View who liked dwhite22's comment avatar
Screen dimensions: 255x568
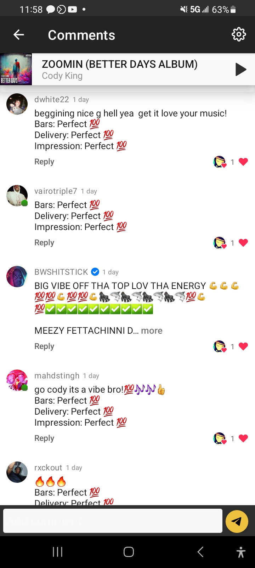220,162
